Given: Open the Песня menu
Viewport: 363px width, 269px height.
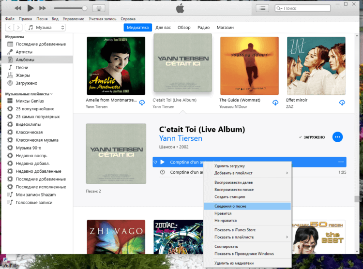Looking at the screenshot, I should pos(42,19).
